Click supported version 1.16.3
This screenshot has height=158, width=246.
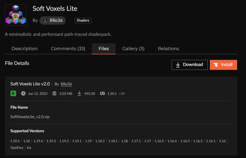(x=185, y=141)
